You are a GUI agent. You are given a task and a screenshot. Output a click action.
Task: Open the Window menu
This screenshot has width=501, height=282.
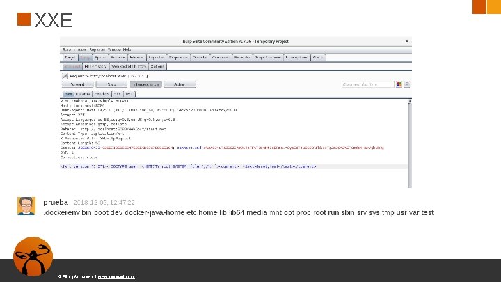pos(114,49)
